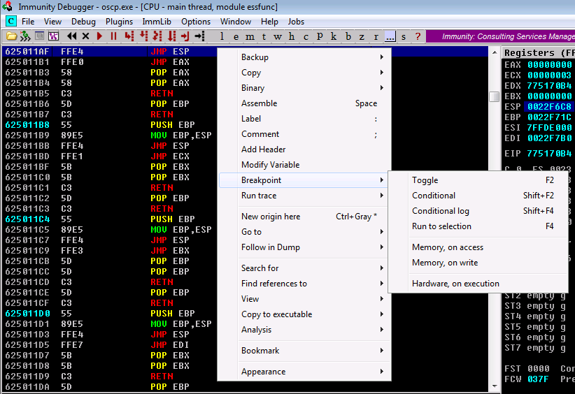Click the Immunity Consulting Services banner
This screenshot has height=394, width=575.
pyautogui.click(x=500, y=36)
